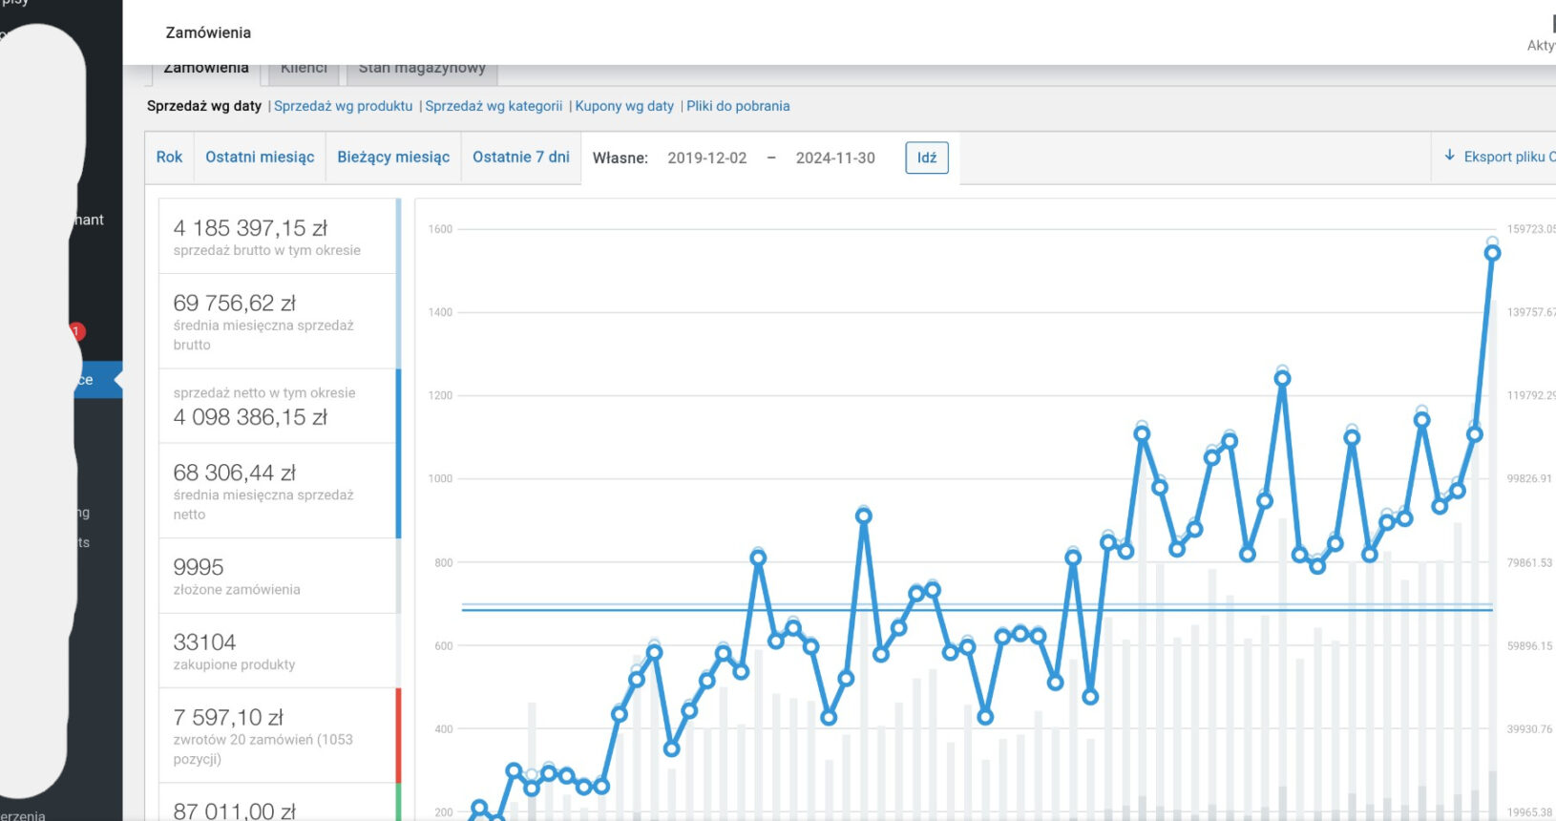This screenshot has height=821, width=1556.
Task: Click the highest data point on the chart
Action: tap(1492, 253)
